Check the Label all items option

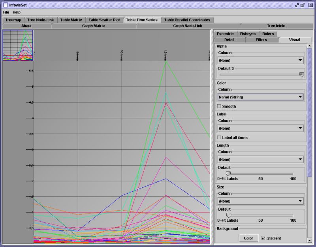tap(219, 138)
